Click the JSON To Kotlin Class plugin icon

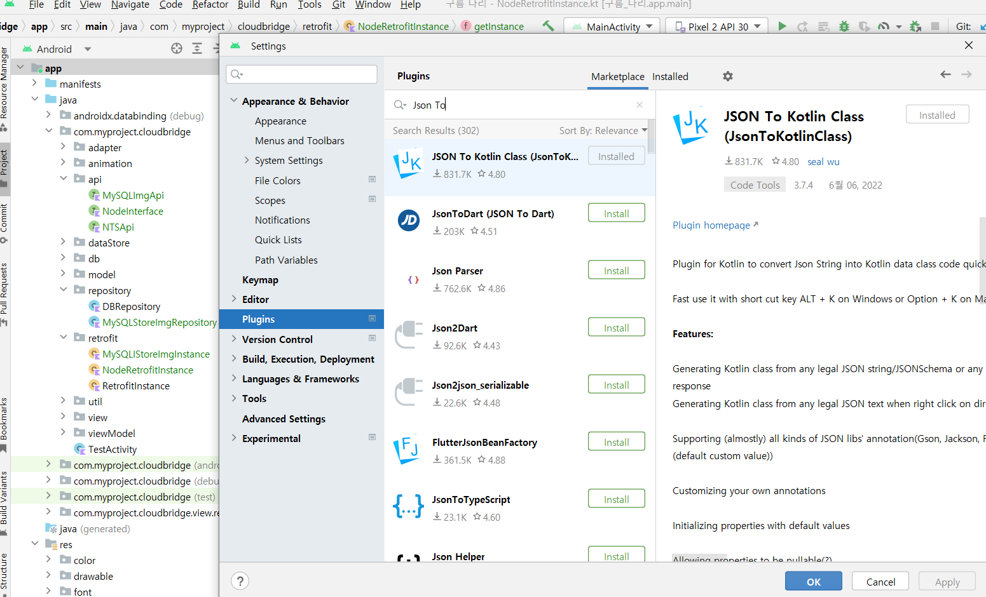[408, 164]
